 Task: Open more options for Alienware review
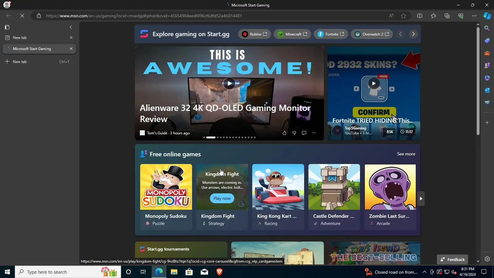(314, 133)
